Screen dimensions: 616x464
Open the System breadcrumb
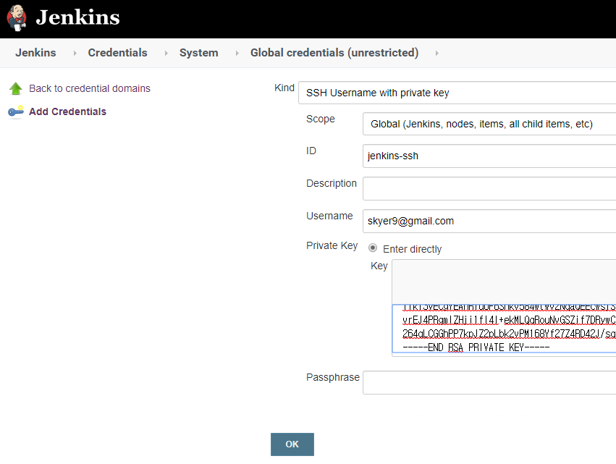(x=199, y=53)
